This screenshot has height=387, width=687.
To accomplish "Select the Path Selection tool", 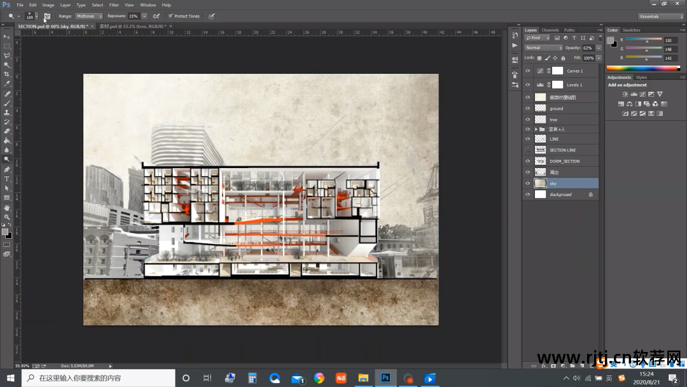I will point(6,188).
